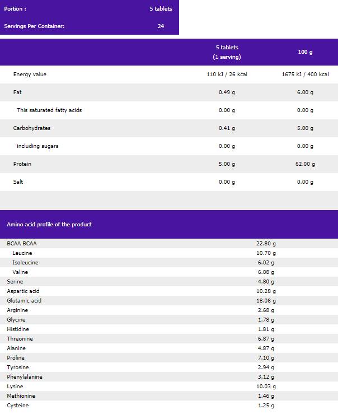Viewport: 338px width, 414px height.
Task: Select the 'Energy value' row label
Action: [x=30, y=75]
